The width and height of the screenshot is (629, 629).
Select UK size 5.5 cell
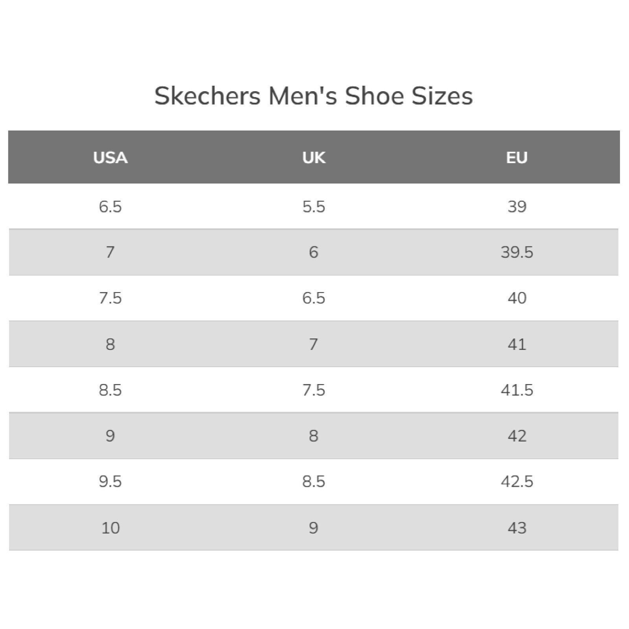click(314, 207)
